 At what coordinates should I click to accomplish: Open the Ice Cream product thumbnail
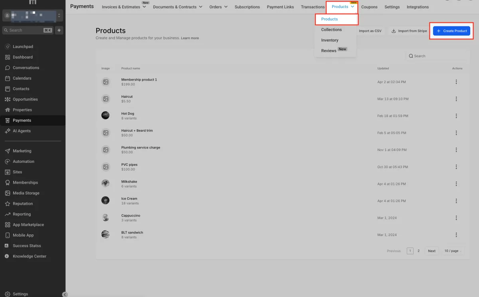(x=105, y=200)
